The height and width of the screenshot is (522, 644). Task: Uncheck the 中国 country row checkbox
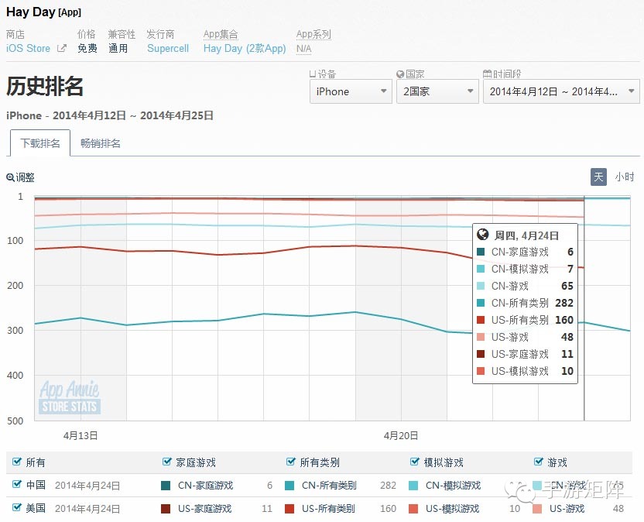[x=17, y=484]
